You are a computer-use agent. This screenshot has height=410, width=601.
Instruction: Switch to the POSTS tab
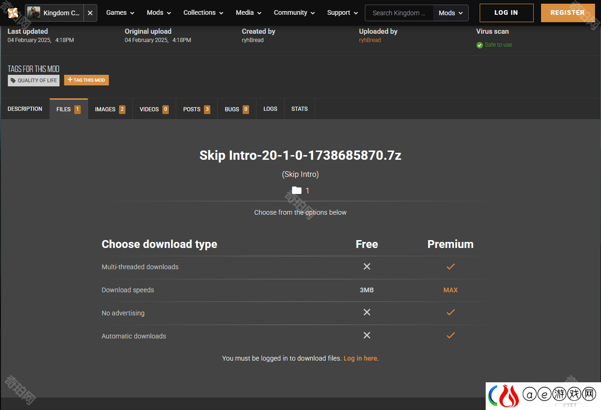[196, 109]
